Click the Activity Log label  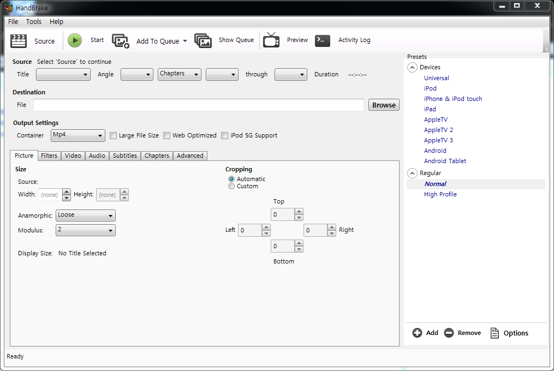pyautogui.click(x=354, y=40)
